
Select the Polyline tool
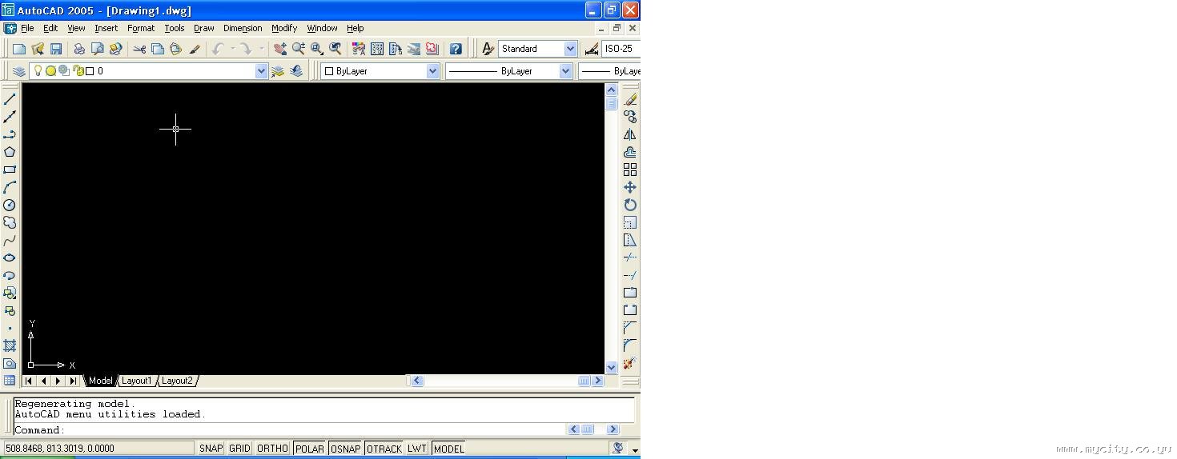(x=10, y=134)
